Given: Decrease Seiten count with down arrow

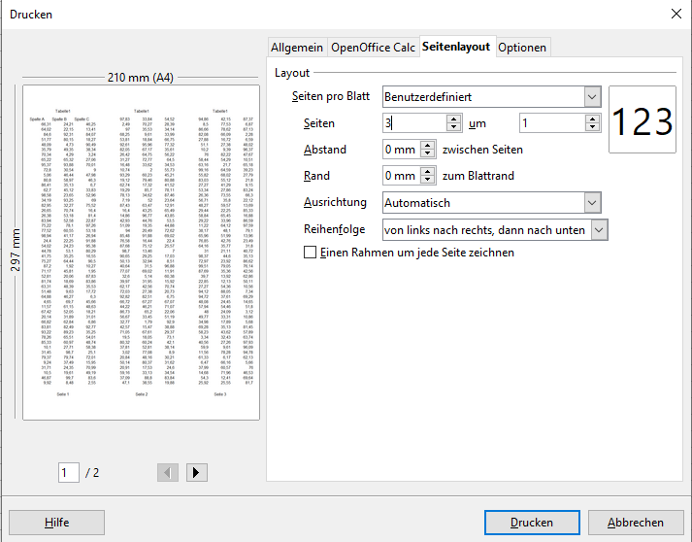Looking at the screenshot, I should click(x=453, y=127).
